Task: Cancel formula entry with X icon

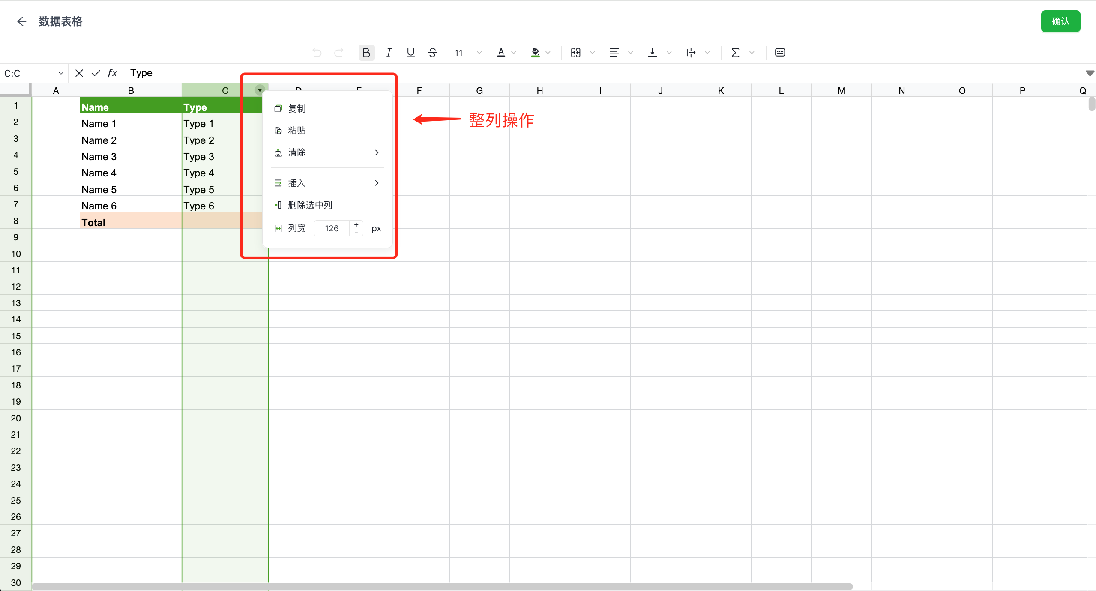Action: 79,73
